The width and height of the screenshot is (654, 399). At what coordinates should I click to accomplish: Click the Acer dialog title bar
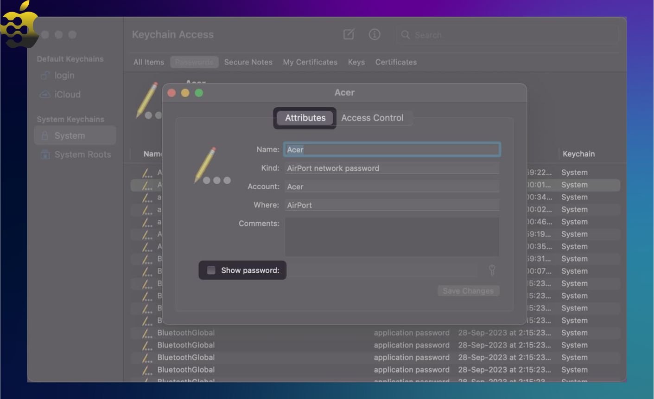click(344, 92)
